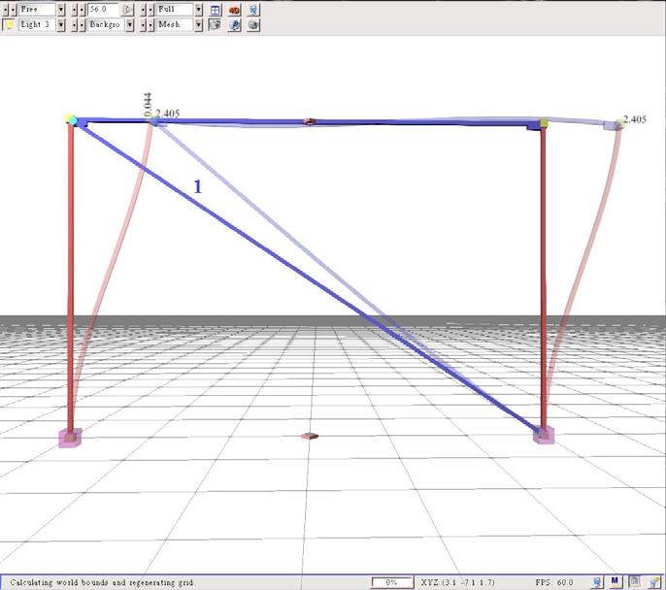The height and width of the screenshot is (590, 666).
Task: Open the Full display mode dropdown
Action: coord(198,9)
